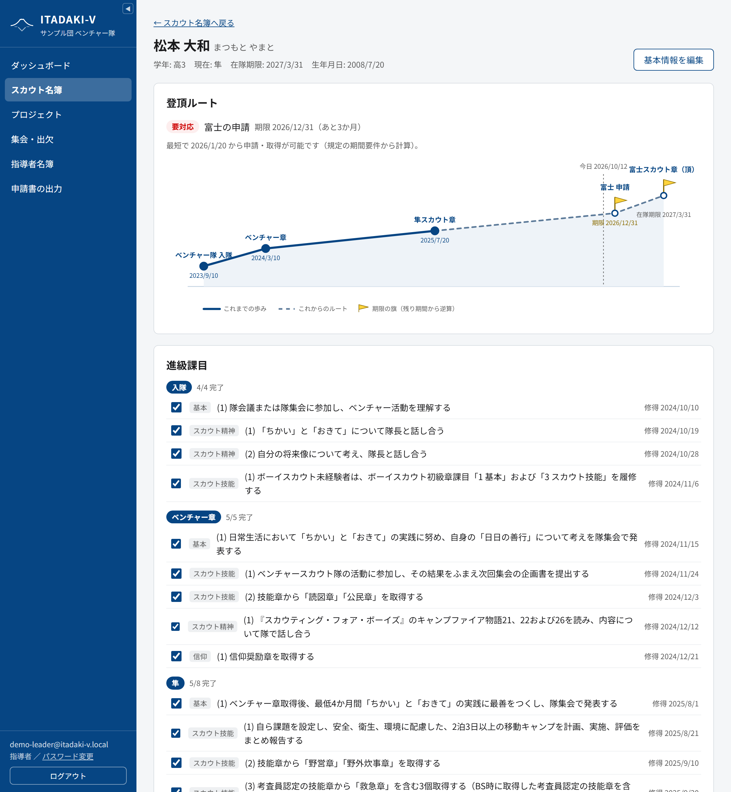
Task: Select the 隼スカウト章 milestone point
Action: click(435, 231)
